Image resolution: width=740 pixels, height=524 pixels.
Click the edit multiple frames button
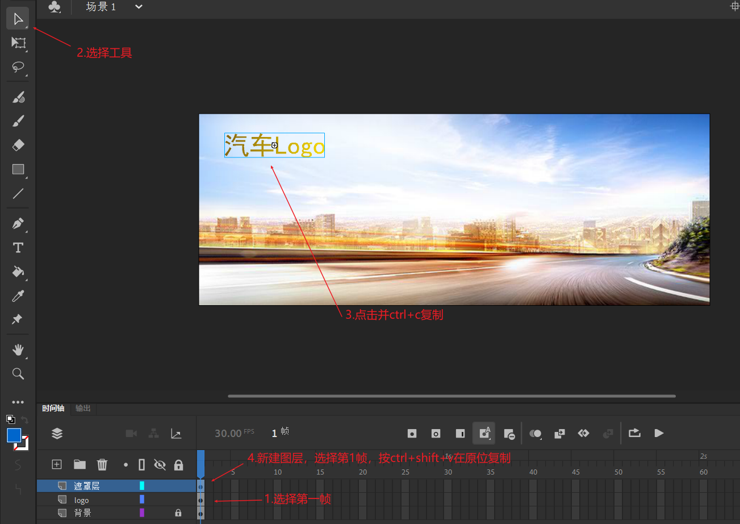pyautogui.click(x=559, y=434)
